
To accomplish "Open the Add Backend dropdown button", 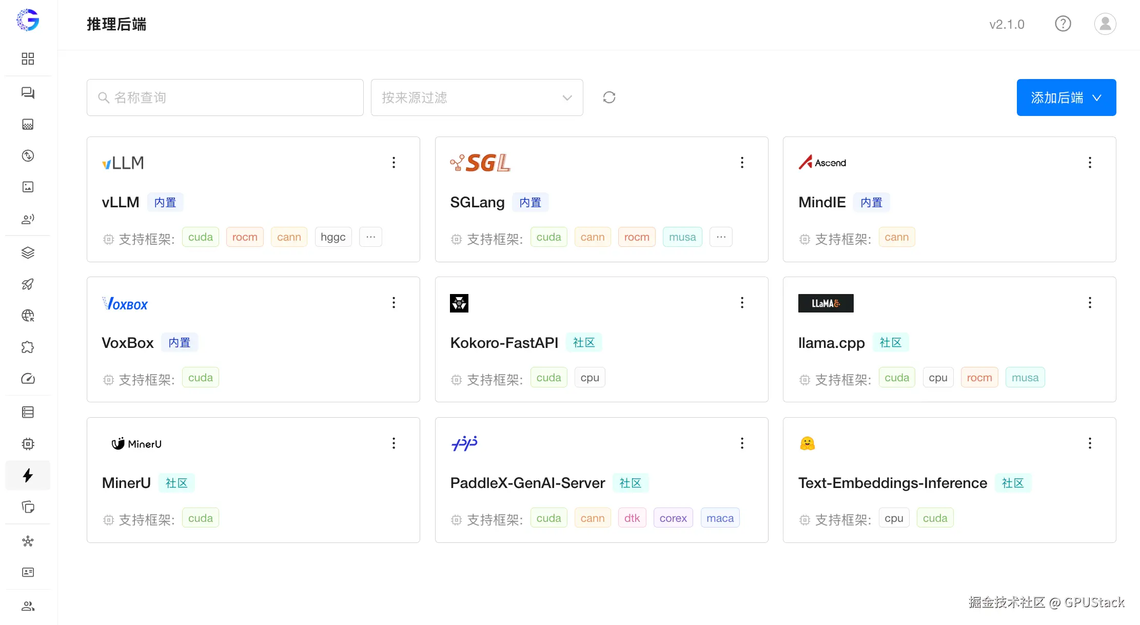I will [1066, 97].
